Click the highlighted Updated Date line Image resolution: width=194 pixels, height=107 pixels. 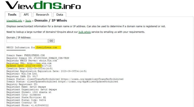point(29,66)
